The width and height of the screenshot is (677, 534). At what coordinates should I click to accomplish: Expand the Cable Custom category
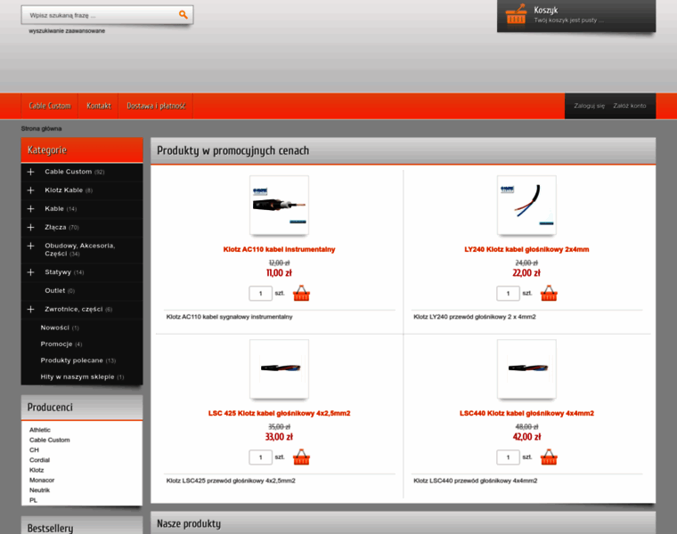click(30, 172)
